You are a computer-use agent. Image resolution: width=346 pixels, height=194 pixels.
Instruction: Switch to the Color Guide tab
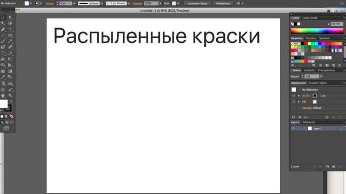(310, 18)
